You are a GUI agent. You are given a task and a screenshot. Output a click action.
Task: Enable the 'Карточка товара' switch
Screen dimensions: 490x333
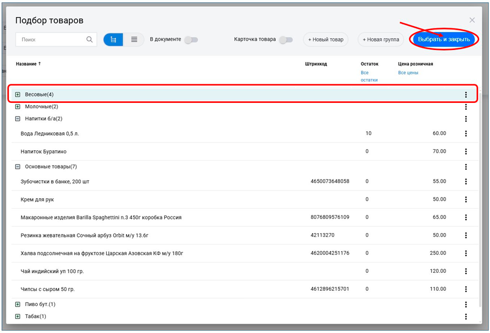(x=286, y=40)
